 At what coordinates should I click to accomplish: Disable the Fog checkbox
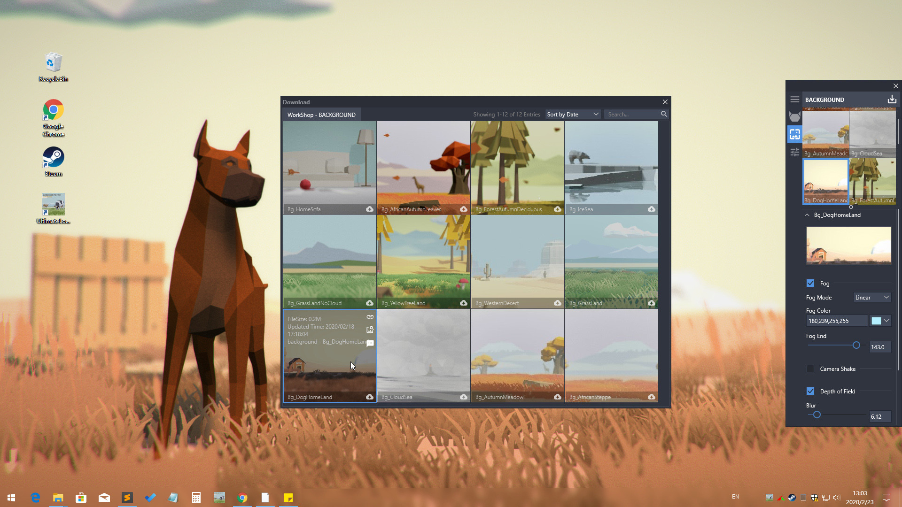[810, 283]
